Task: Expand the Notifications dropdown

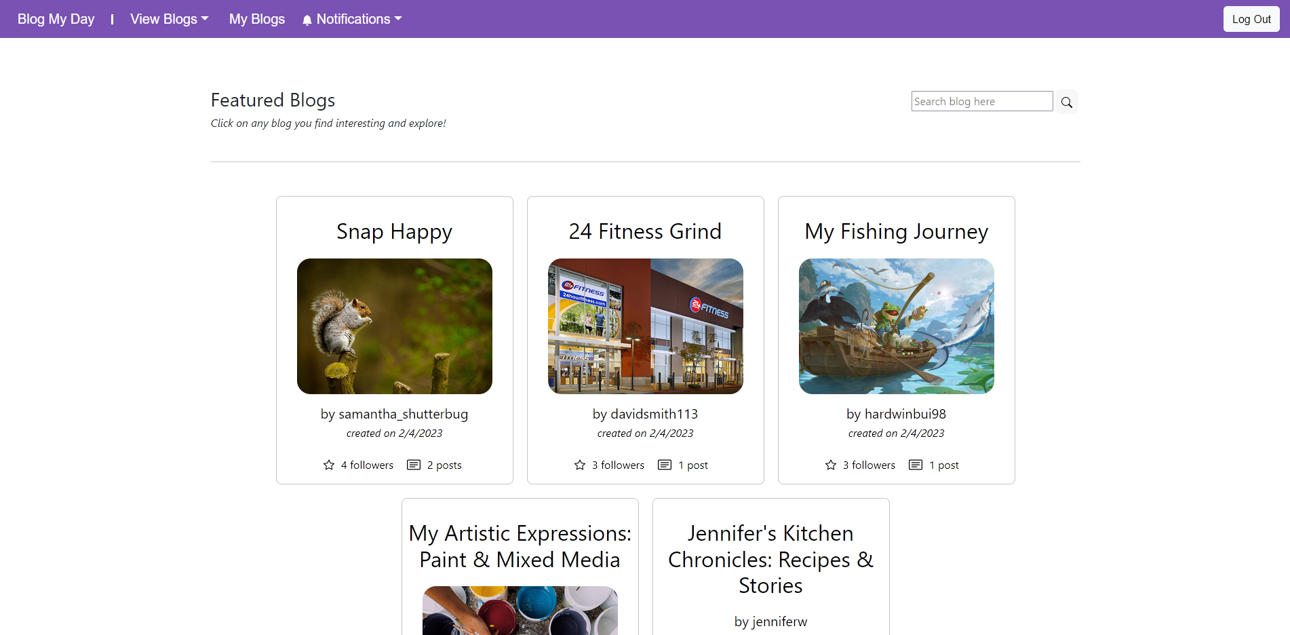Action: coord(352,19)
